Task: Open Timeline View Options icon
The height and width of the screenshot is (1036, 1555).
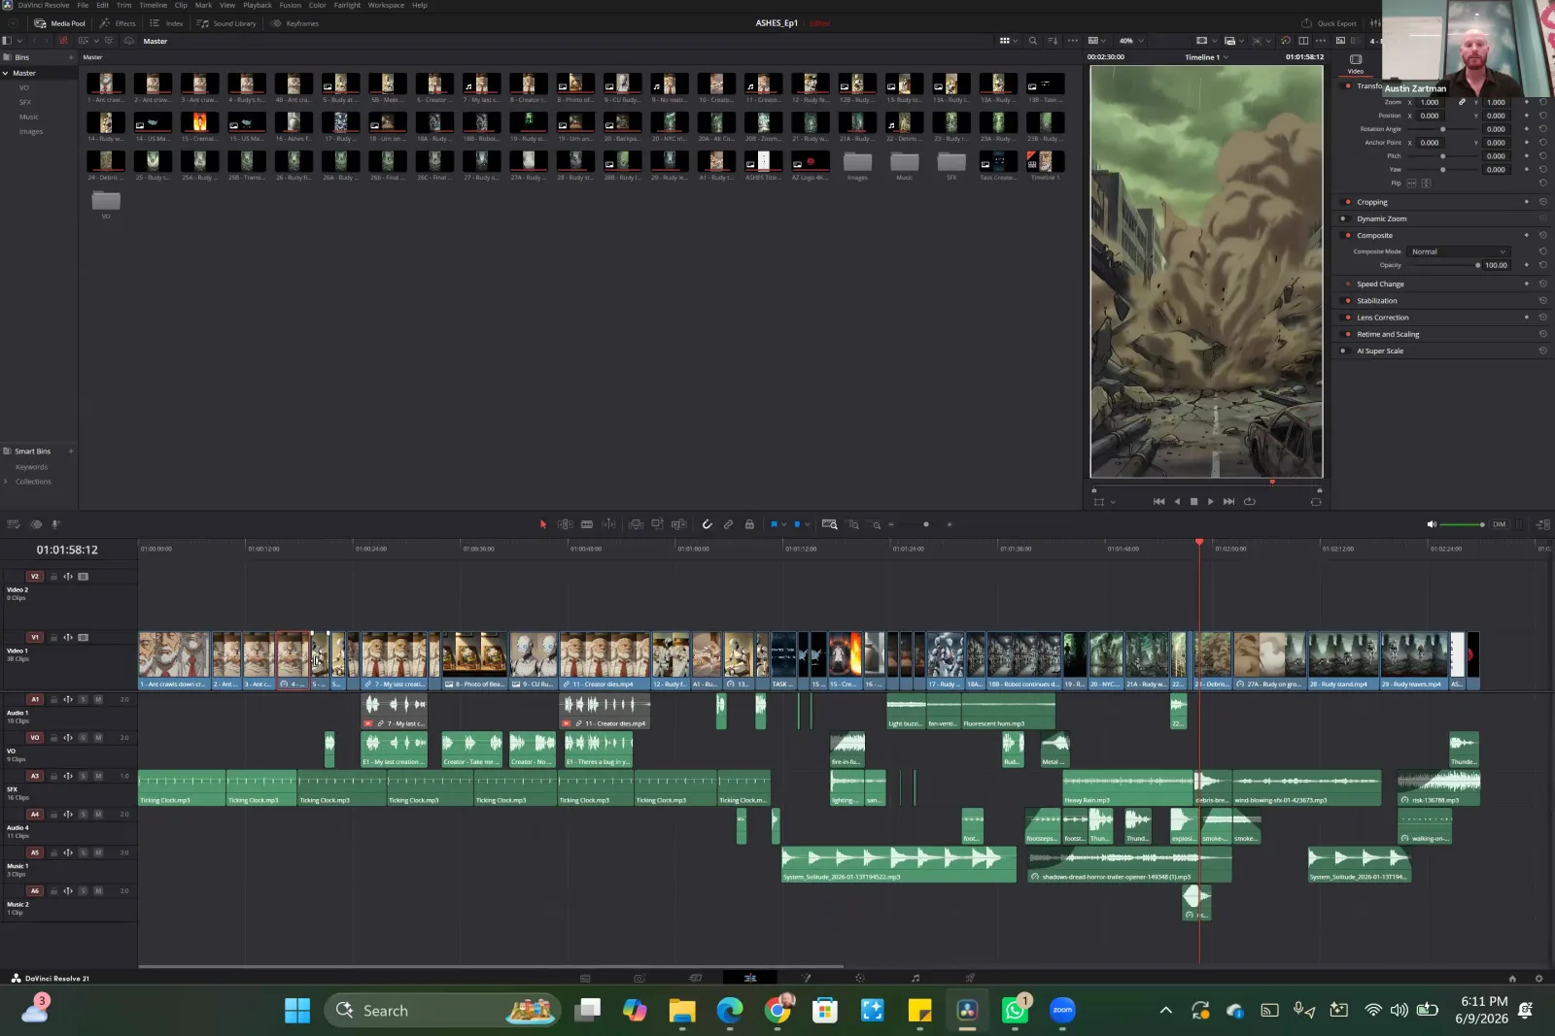Action: [x=14, y=524]
